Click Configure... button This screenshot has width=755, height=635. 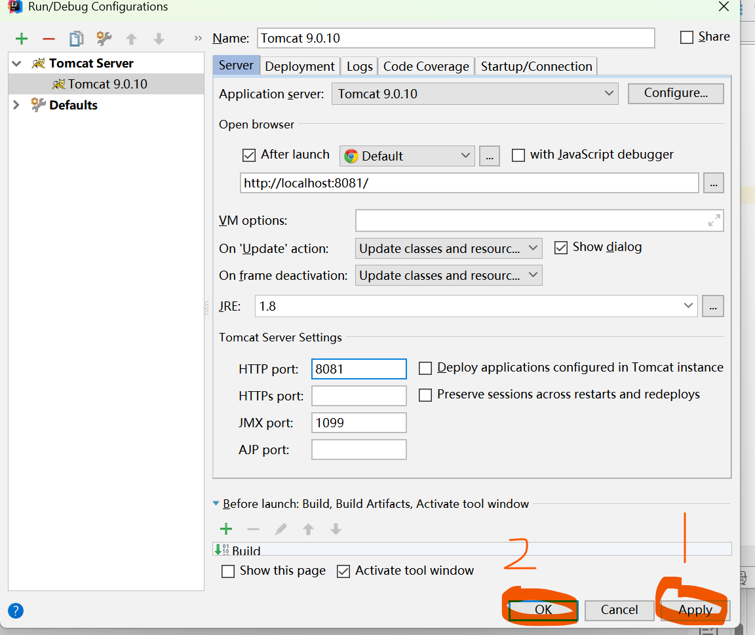[676, 93]
